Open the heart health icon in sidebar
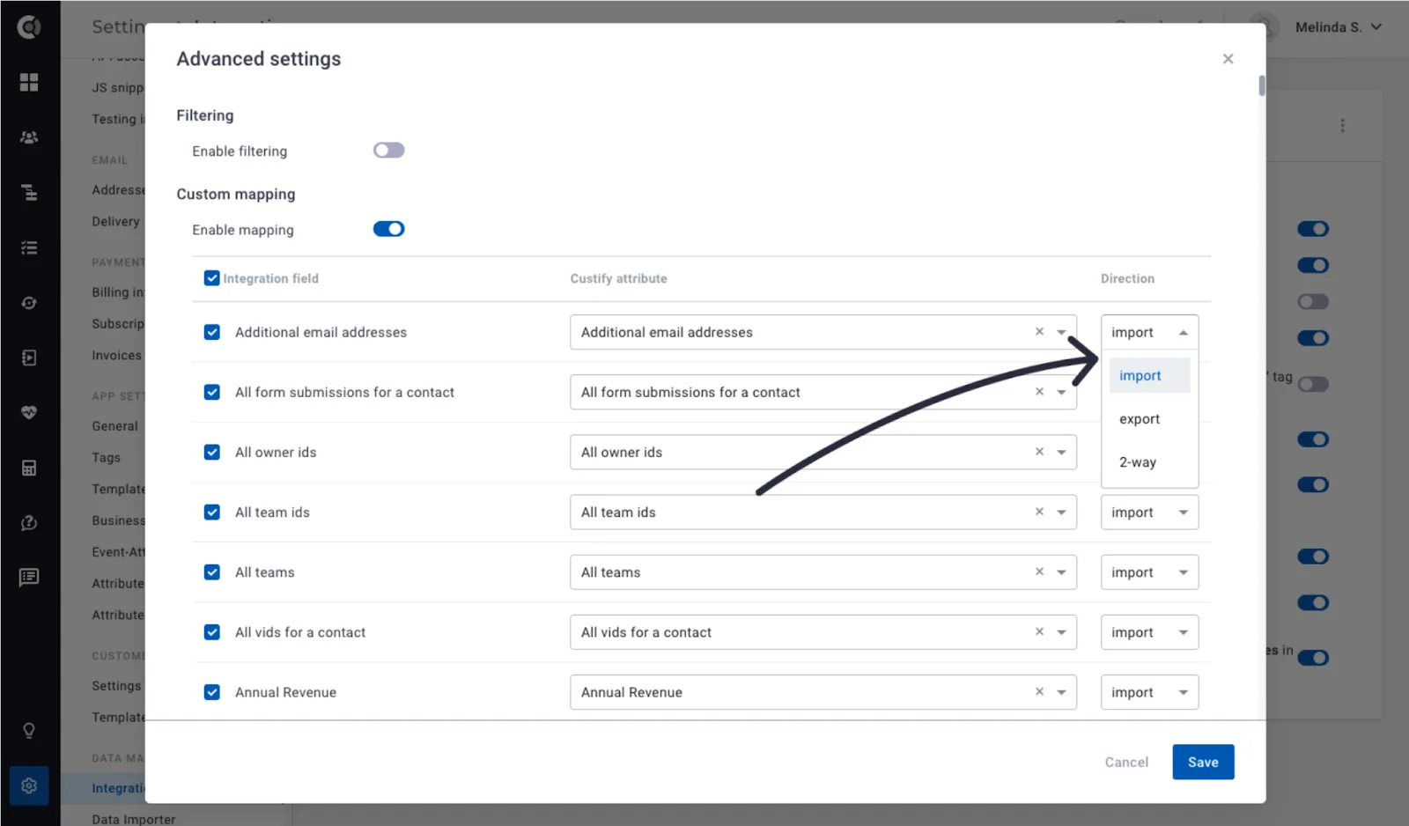Screen dimensions: 1409x826 [x=29, y=412]
